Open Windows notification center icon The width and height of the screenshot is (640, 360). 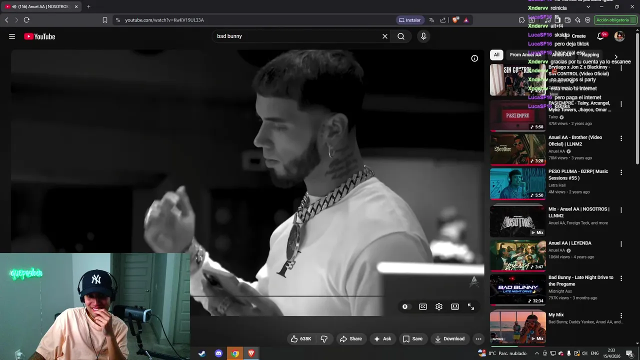629,353
